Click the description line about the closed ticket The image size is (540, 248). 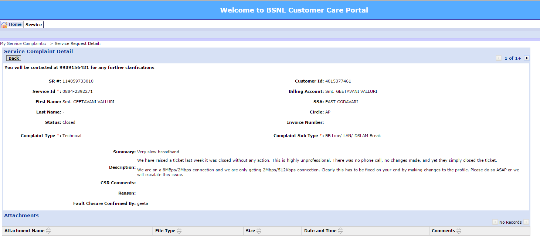[317, 160]
